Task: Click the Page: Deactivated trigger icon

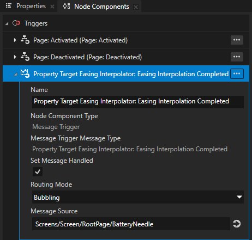Action: coord(25,57)
